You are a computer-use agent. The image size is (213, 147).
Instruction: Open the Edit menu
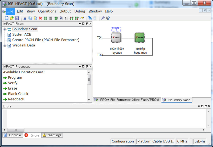pyautogui.click(x=20, y=11)
